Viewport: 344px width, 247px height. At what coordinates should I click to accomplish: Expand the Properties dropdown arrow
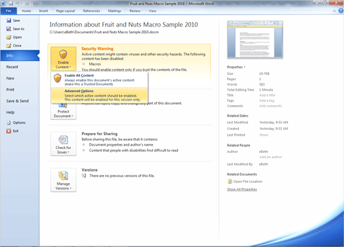coord(245,67)
